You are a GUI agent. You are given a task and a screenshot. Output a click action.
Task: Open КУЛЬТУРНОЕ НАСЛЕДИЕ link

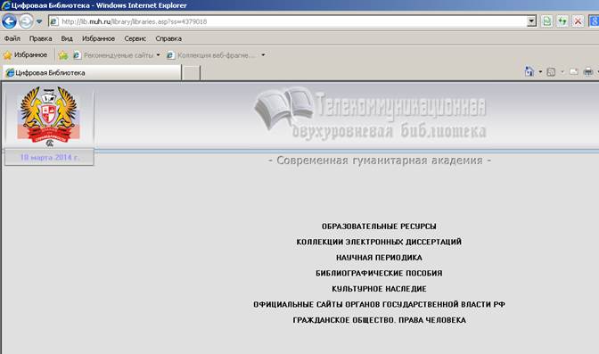click(379, 289)
